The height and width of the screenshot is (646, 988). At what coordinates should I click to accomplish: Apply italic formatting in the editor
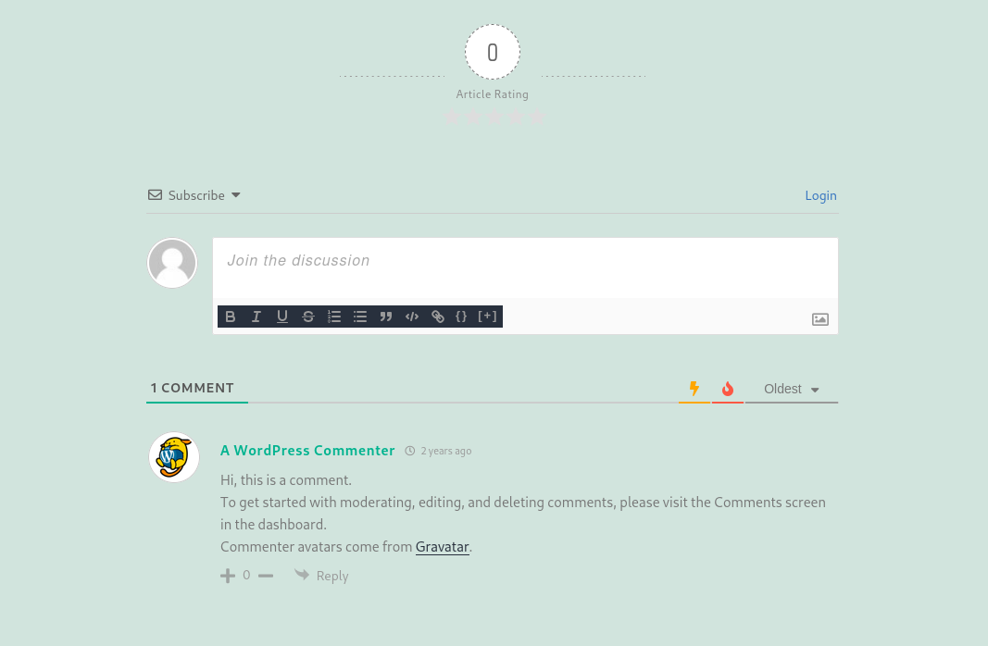[256, 317]
